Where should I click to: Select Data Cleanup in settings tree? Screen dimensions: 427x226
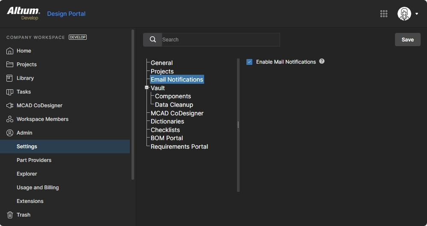(174, 105)
